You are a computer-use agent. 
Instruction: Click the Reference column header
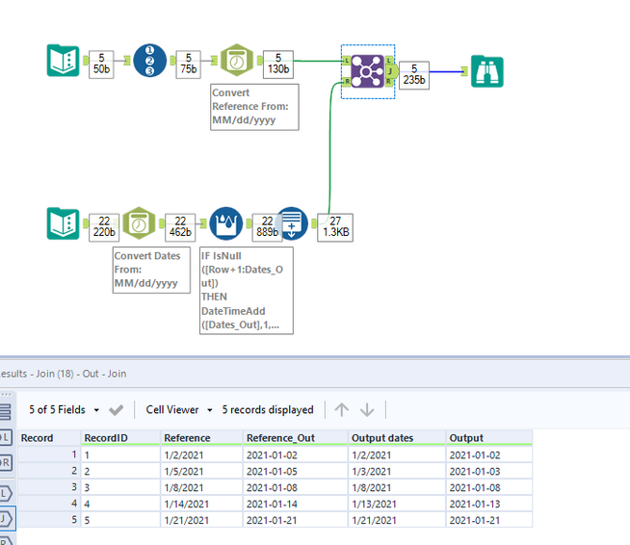[201, 438]
